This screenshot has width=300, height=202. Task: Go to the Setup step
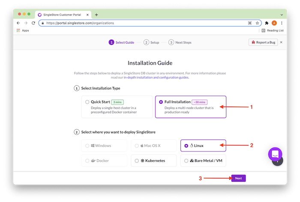[x=152, y=42]
